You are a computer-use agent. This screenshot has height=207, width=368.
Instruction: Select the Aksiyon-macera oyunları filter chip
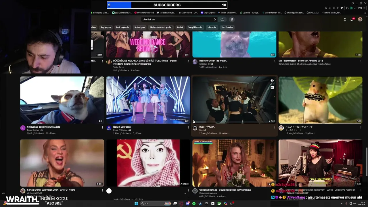(161, 27)
